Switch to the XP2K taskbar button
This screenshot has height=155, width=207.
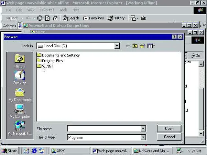pos(70,151)
